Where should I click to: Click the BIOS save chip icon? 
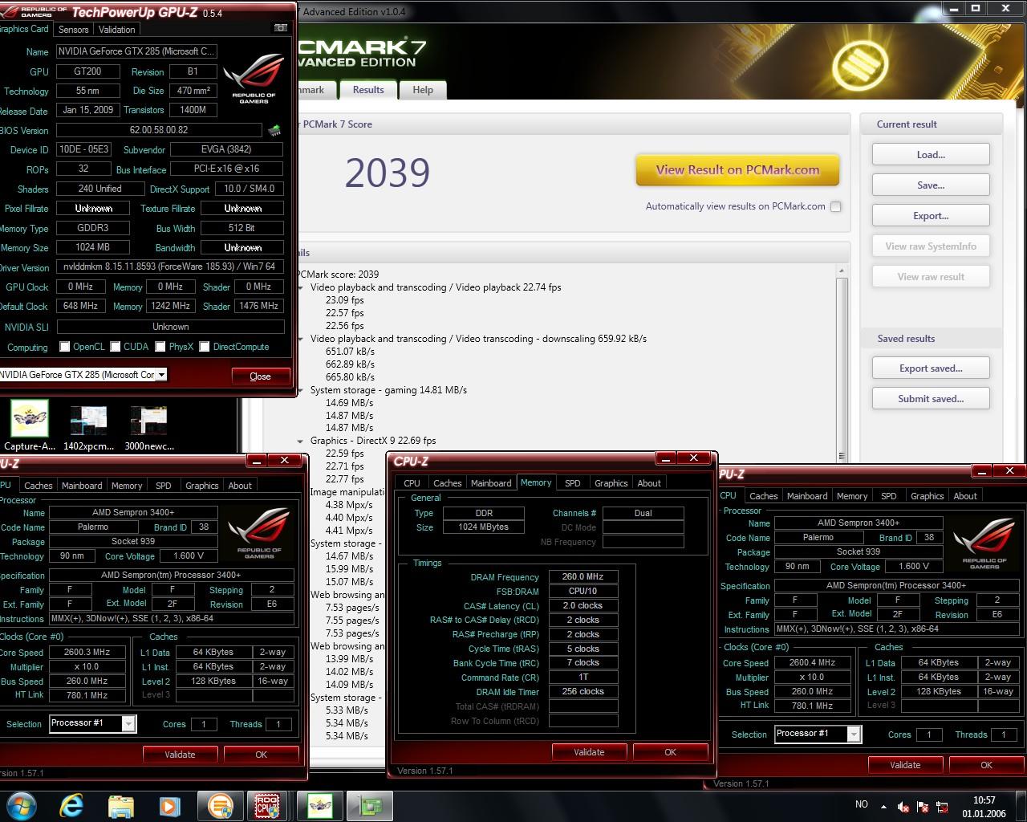tap(274, 130)
